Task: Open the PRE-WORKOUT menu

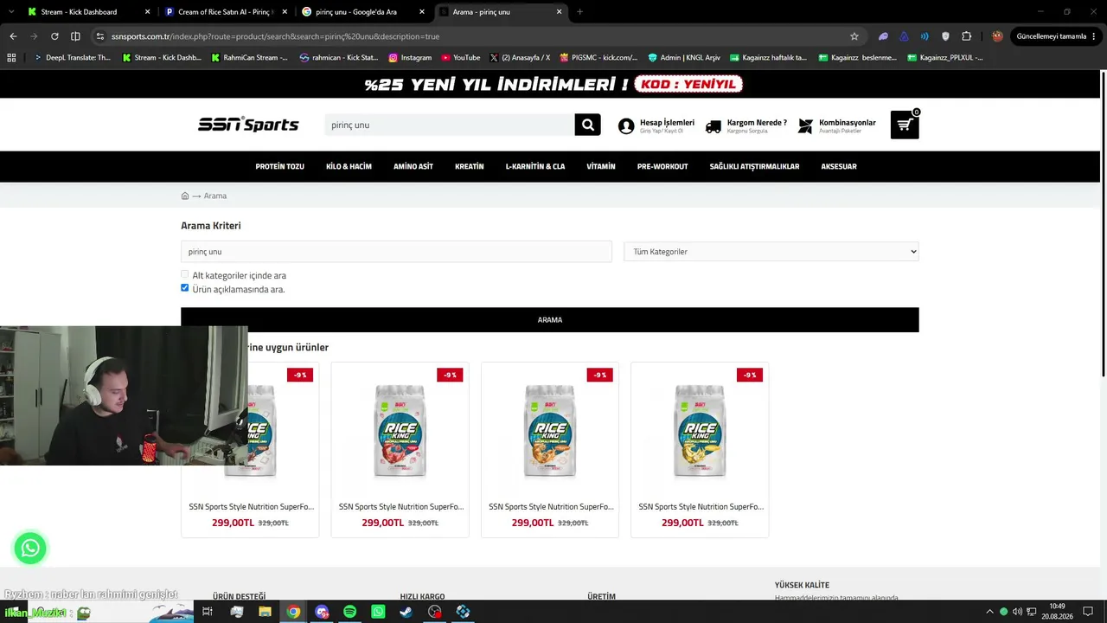Action: [662, 166]
